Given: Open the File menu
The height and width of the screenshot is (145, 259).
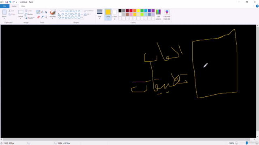Looking at the screenshot, I should [x=4, y=6].
